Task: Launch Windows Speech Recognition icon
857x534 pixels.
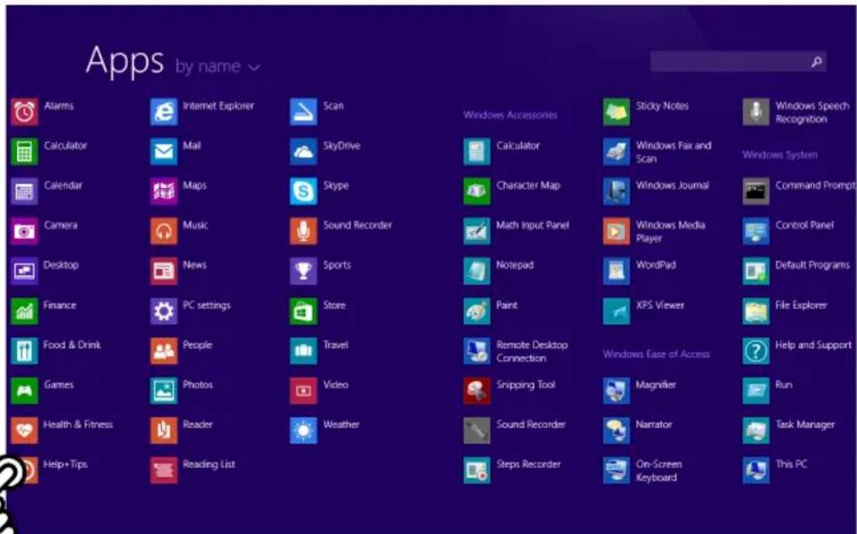Action: pyautogui.click(x=756, y=112)
